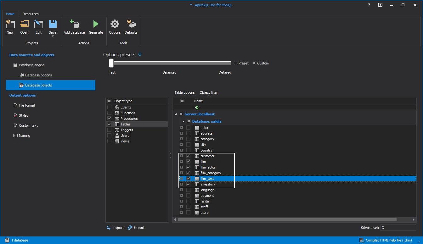
Task: Click the Export link
Action: pyautogui.click(x=136, y=228)
